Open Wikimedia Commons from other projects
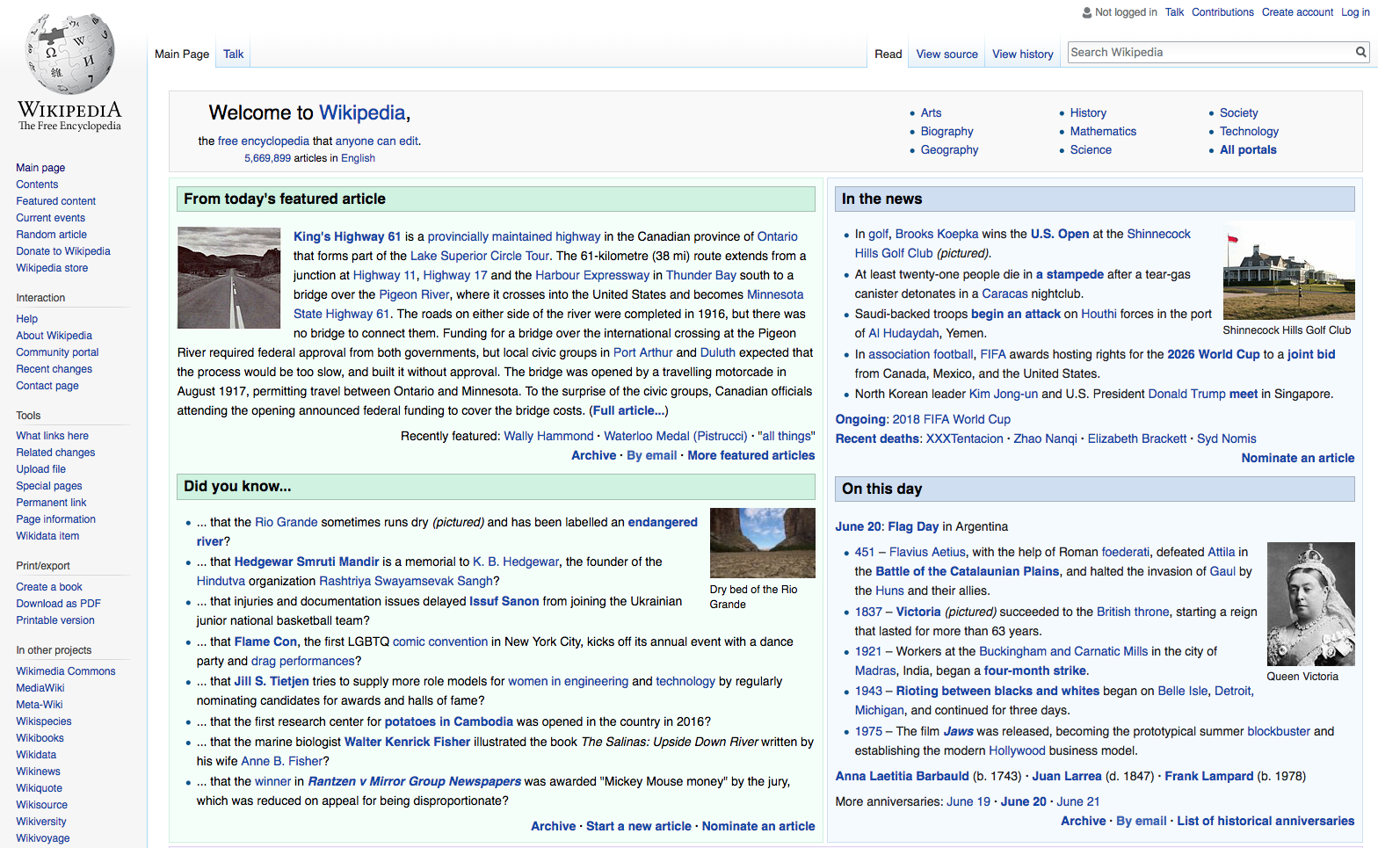Viewport: 1378px width, 848px height. tap(66, 671)
